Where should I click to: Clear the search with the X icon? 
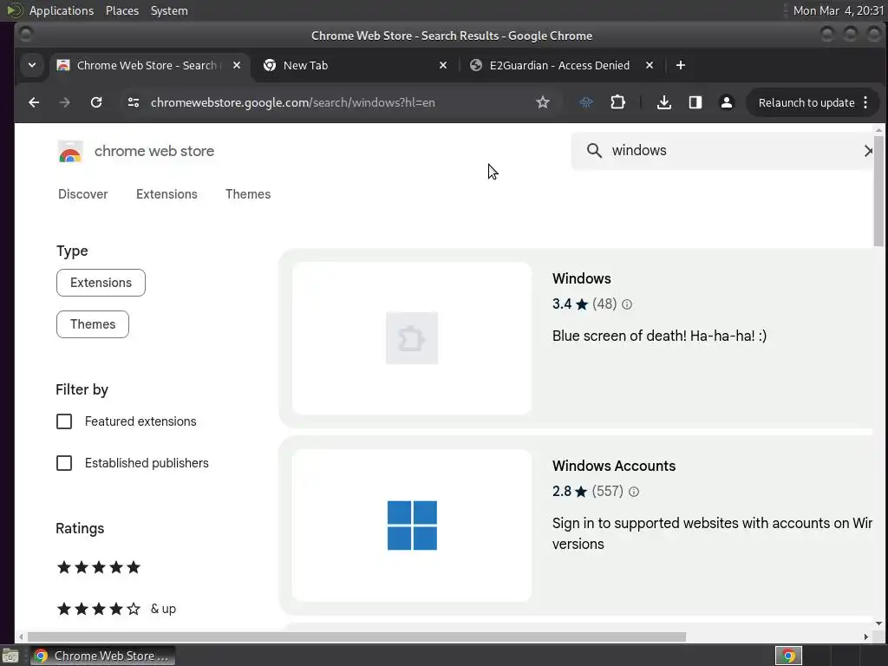pos(867,151)
